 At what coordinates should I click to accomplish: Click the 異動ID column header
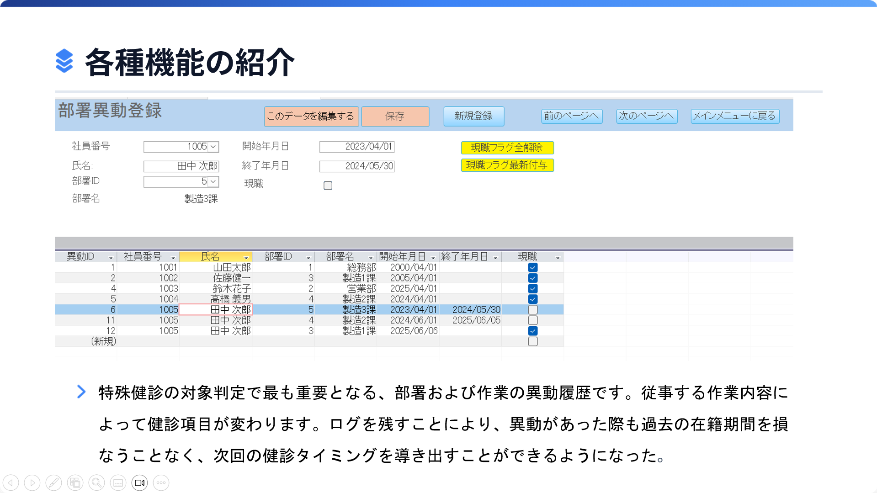pyautogui.click(x=80, y=257)
